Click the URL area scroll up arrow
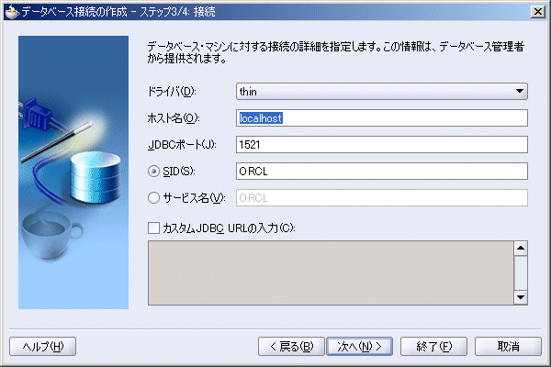Screen dimensions: 551x367 (521, 249)
